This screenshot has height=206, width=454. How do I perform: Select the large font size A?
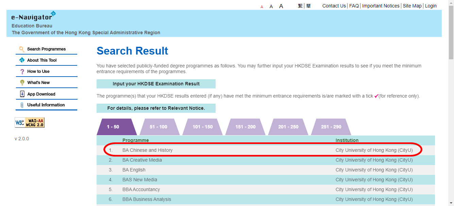[281, 6]
